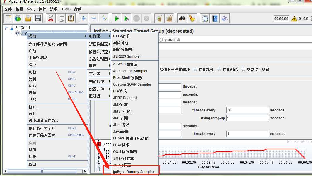The height and width of the screenshot is (176, 312).
Task: Click the tree scrollbar left arrow
Action: pos(5,171)
